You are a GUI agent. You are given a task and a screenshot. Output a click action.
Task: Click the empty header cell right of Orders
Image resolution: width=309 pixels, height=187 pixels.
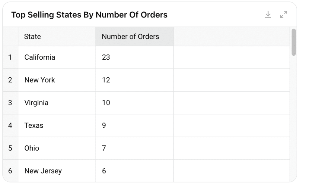tap(231, 36)
